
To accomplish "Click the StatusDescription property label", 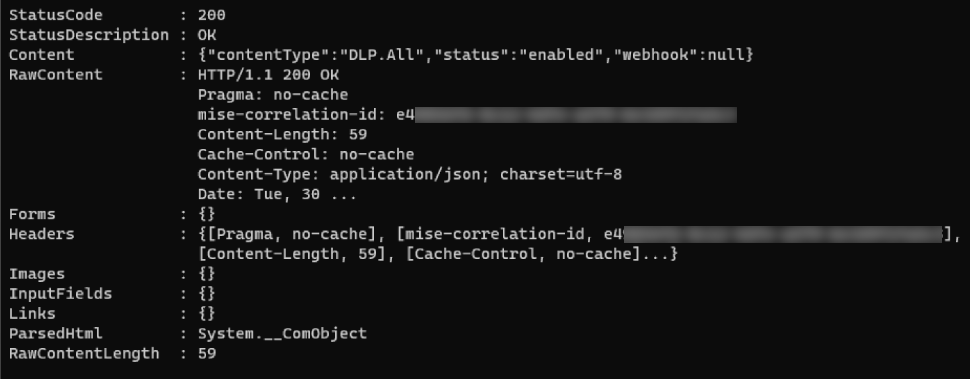I will coord(89,35).
